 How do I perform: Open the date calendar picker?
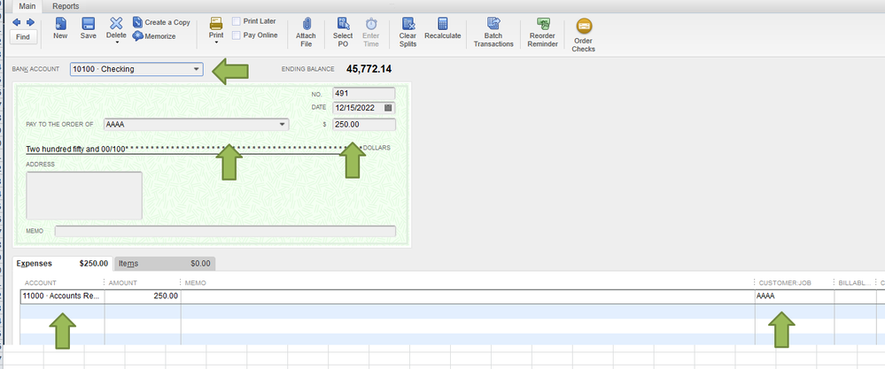click(x=388, y=108)
